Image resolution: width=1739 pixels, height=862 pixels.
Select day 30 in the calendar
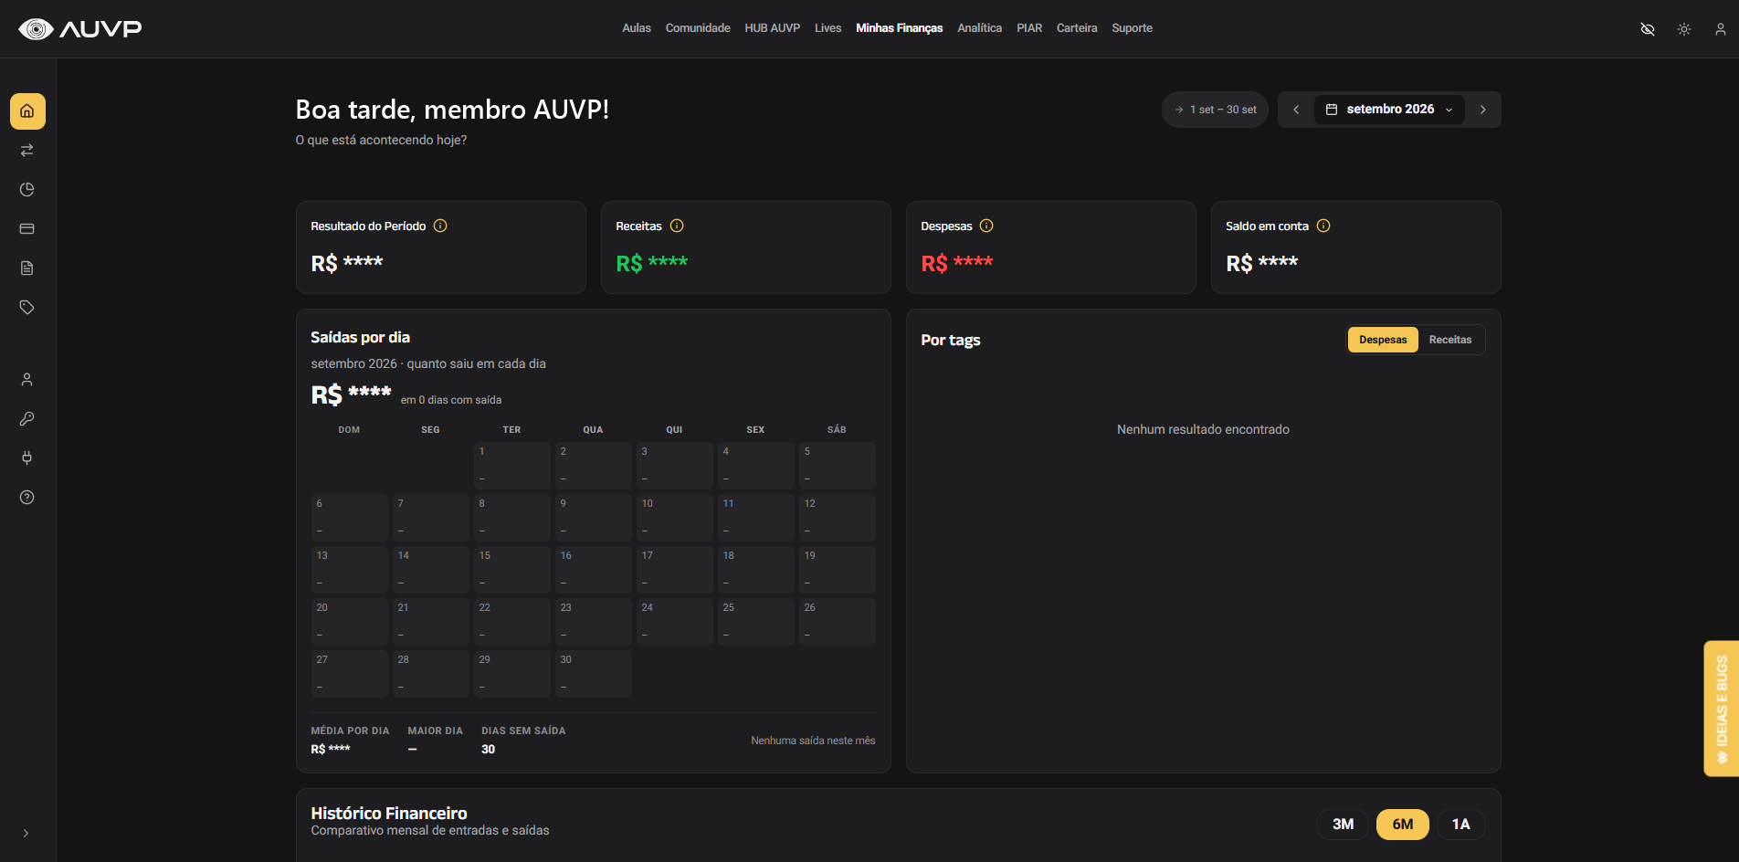pyautogui.click(x=594, y=674)
